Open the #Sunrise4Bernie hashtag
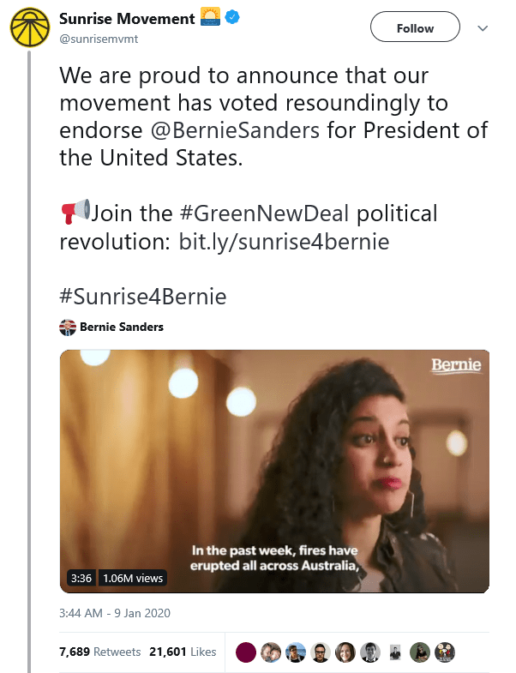This screenshot has width=516, height=673. pos(142,297)
